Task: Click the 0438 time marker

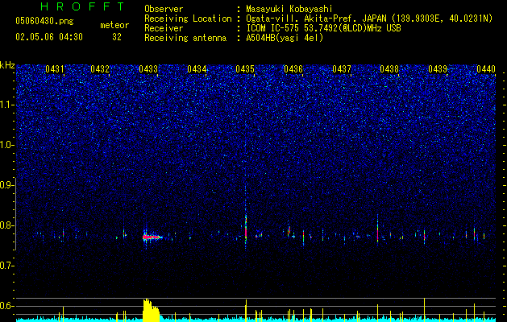Action: (x=389, y=68)
